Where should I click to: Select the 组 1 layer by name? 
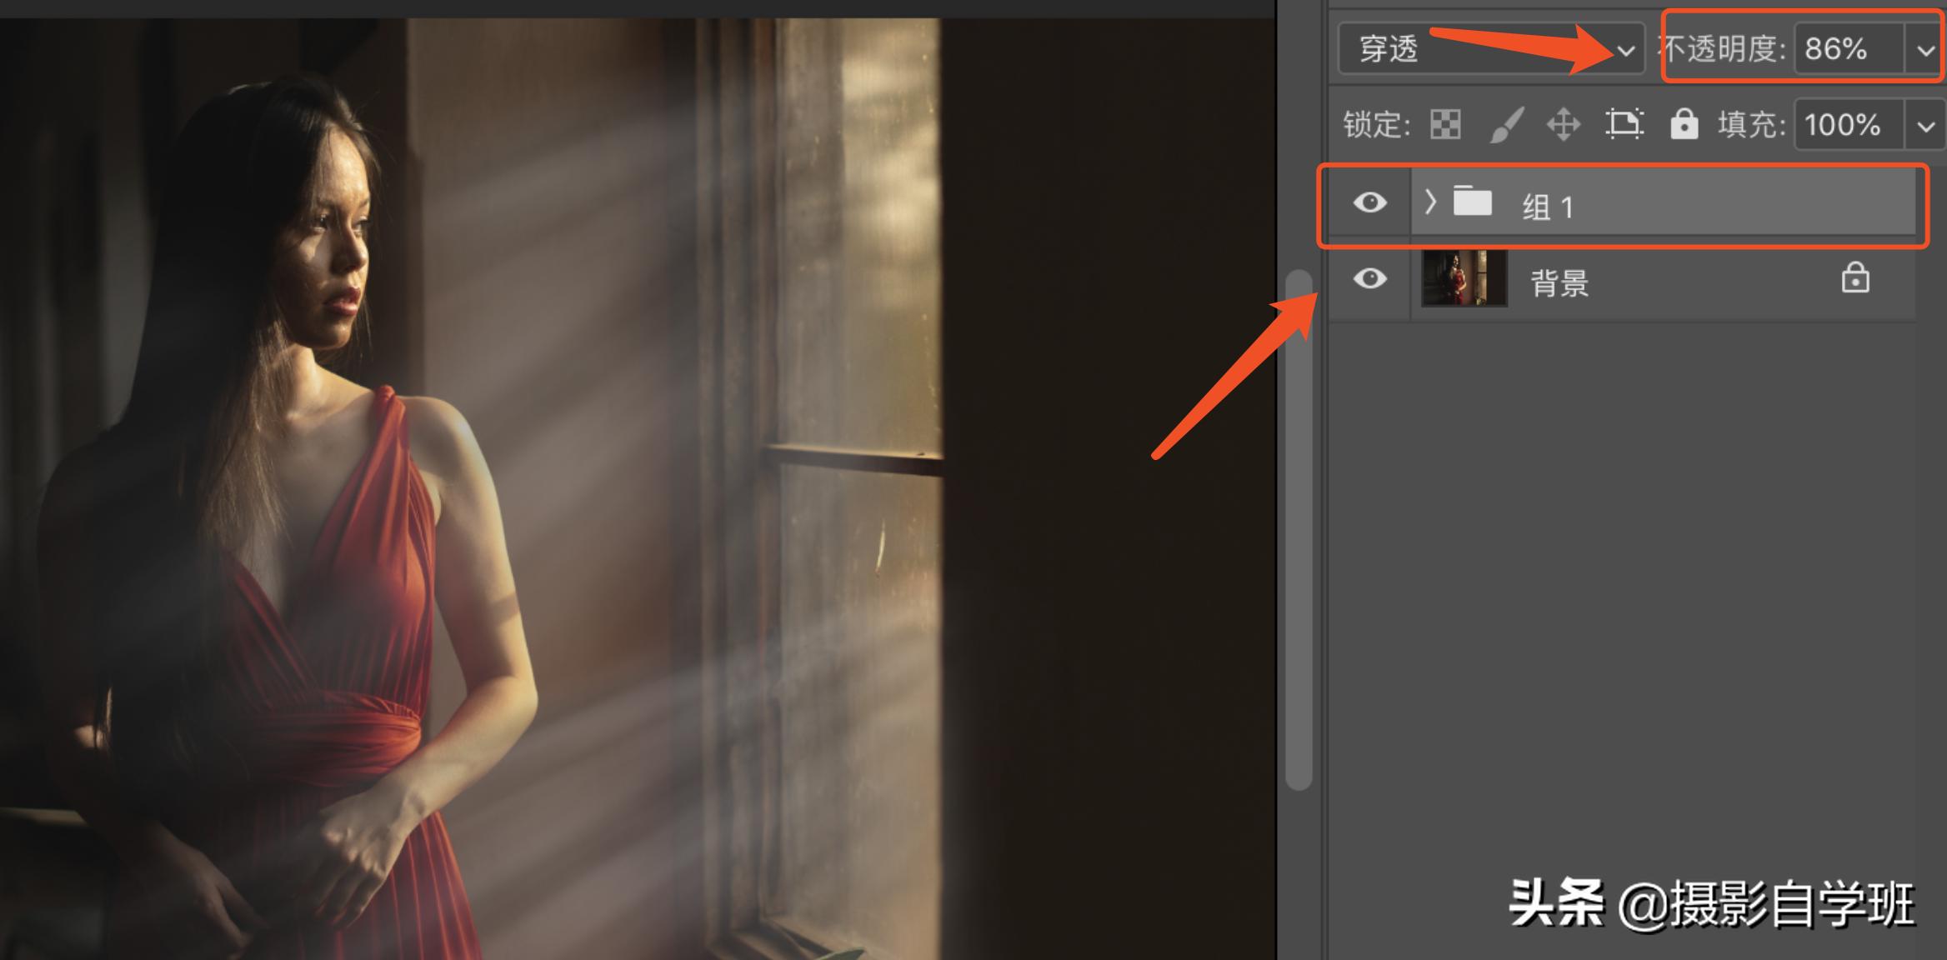[1548, 207]
